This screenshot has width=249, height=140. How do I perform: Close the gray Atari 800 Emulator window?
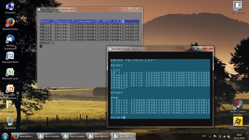(x=137, y=9)
